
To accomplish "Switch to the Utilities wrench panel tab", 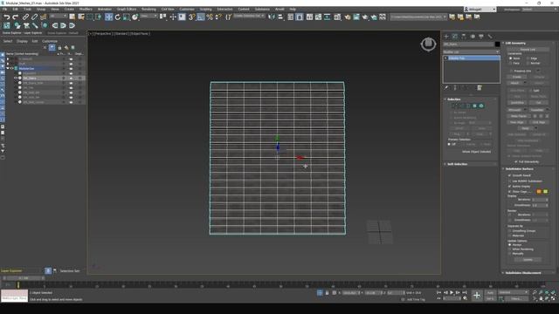I will click(x=490, y=37).
